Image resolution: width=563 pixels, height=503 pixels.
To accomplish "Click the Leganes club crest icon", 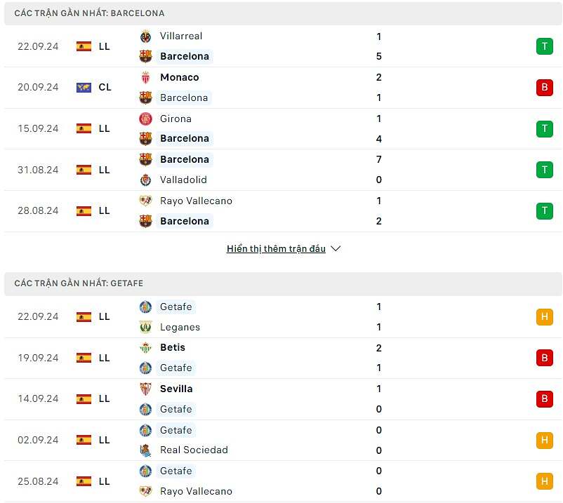I will (x=145, y=327).
